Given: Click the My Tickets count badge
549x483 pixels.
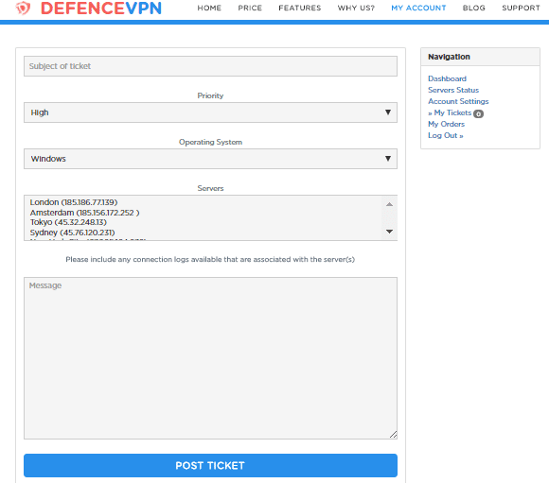Looking at the screenshot, I should tap(478, 113).
